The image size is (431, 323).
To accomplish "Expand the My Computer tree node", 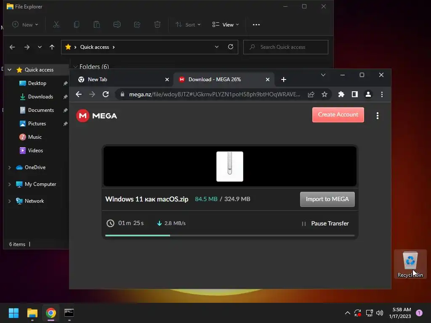I will [x=9, y=184].
